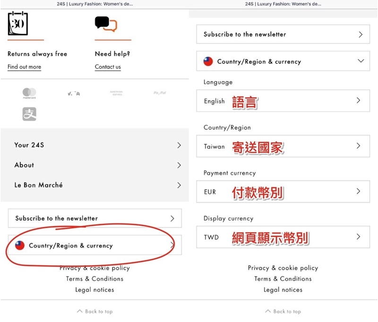Viewport: 378px width, 322px height.
Task: Open Subscribe to the newsletter in right panel
Action: coord(283,34)
